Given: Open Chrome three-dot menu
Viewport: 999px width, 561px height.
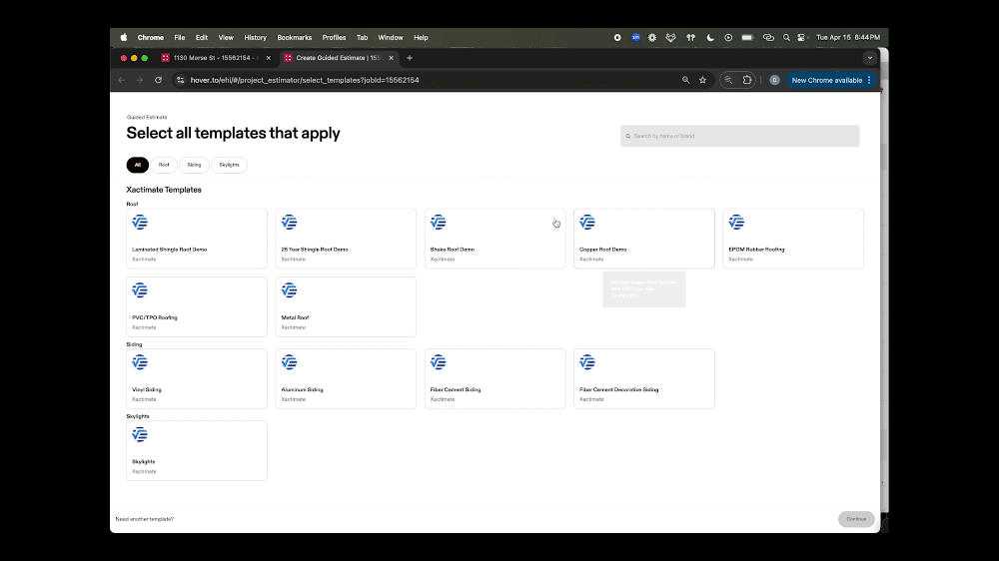Looking at the screenshot, I should click(x=869, y=80).
